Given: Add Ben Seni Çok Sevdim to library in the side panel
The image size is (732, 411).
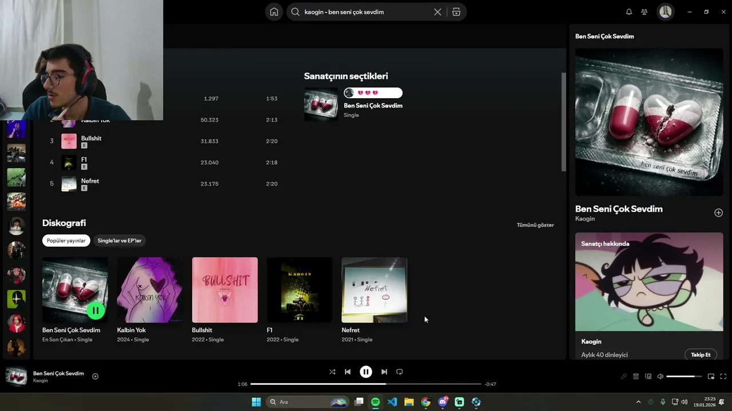Looking at the screenshot, I should click(x=718, y=212).
